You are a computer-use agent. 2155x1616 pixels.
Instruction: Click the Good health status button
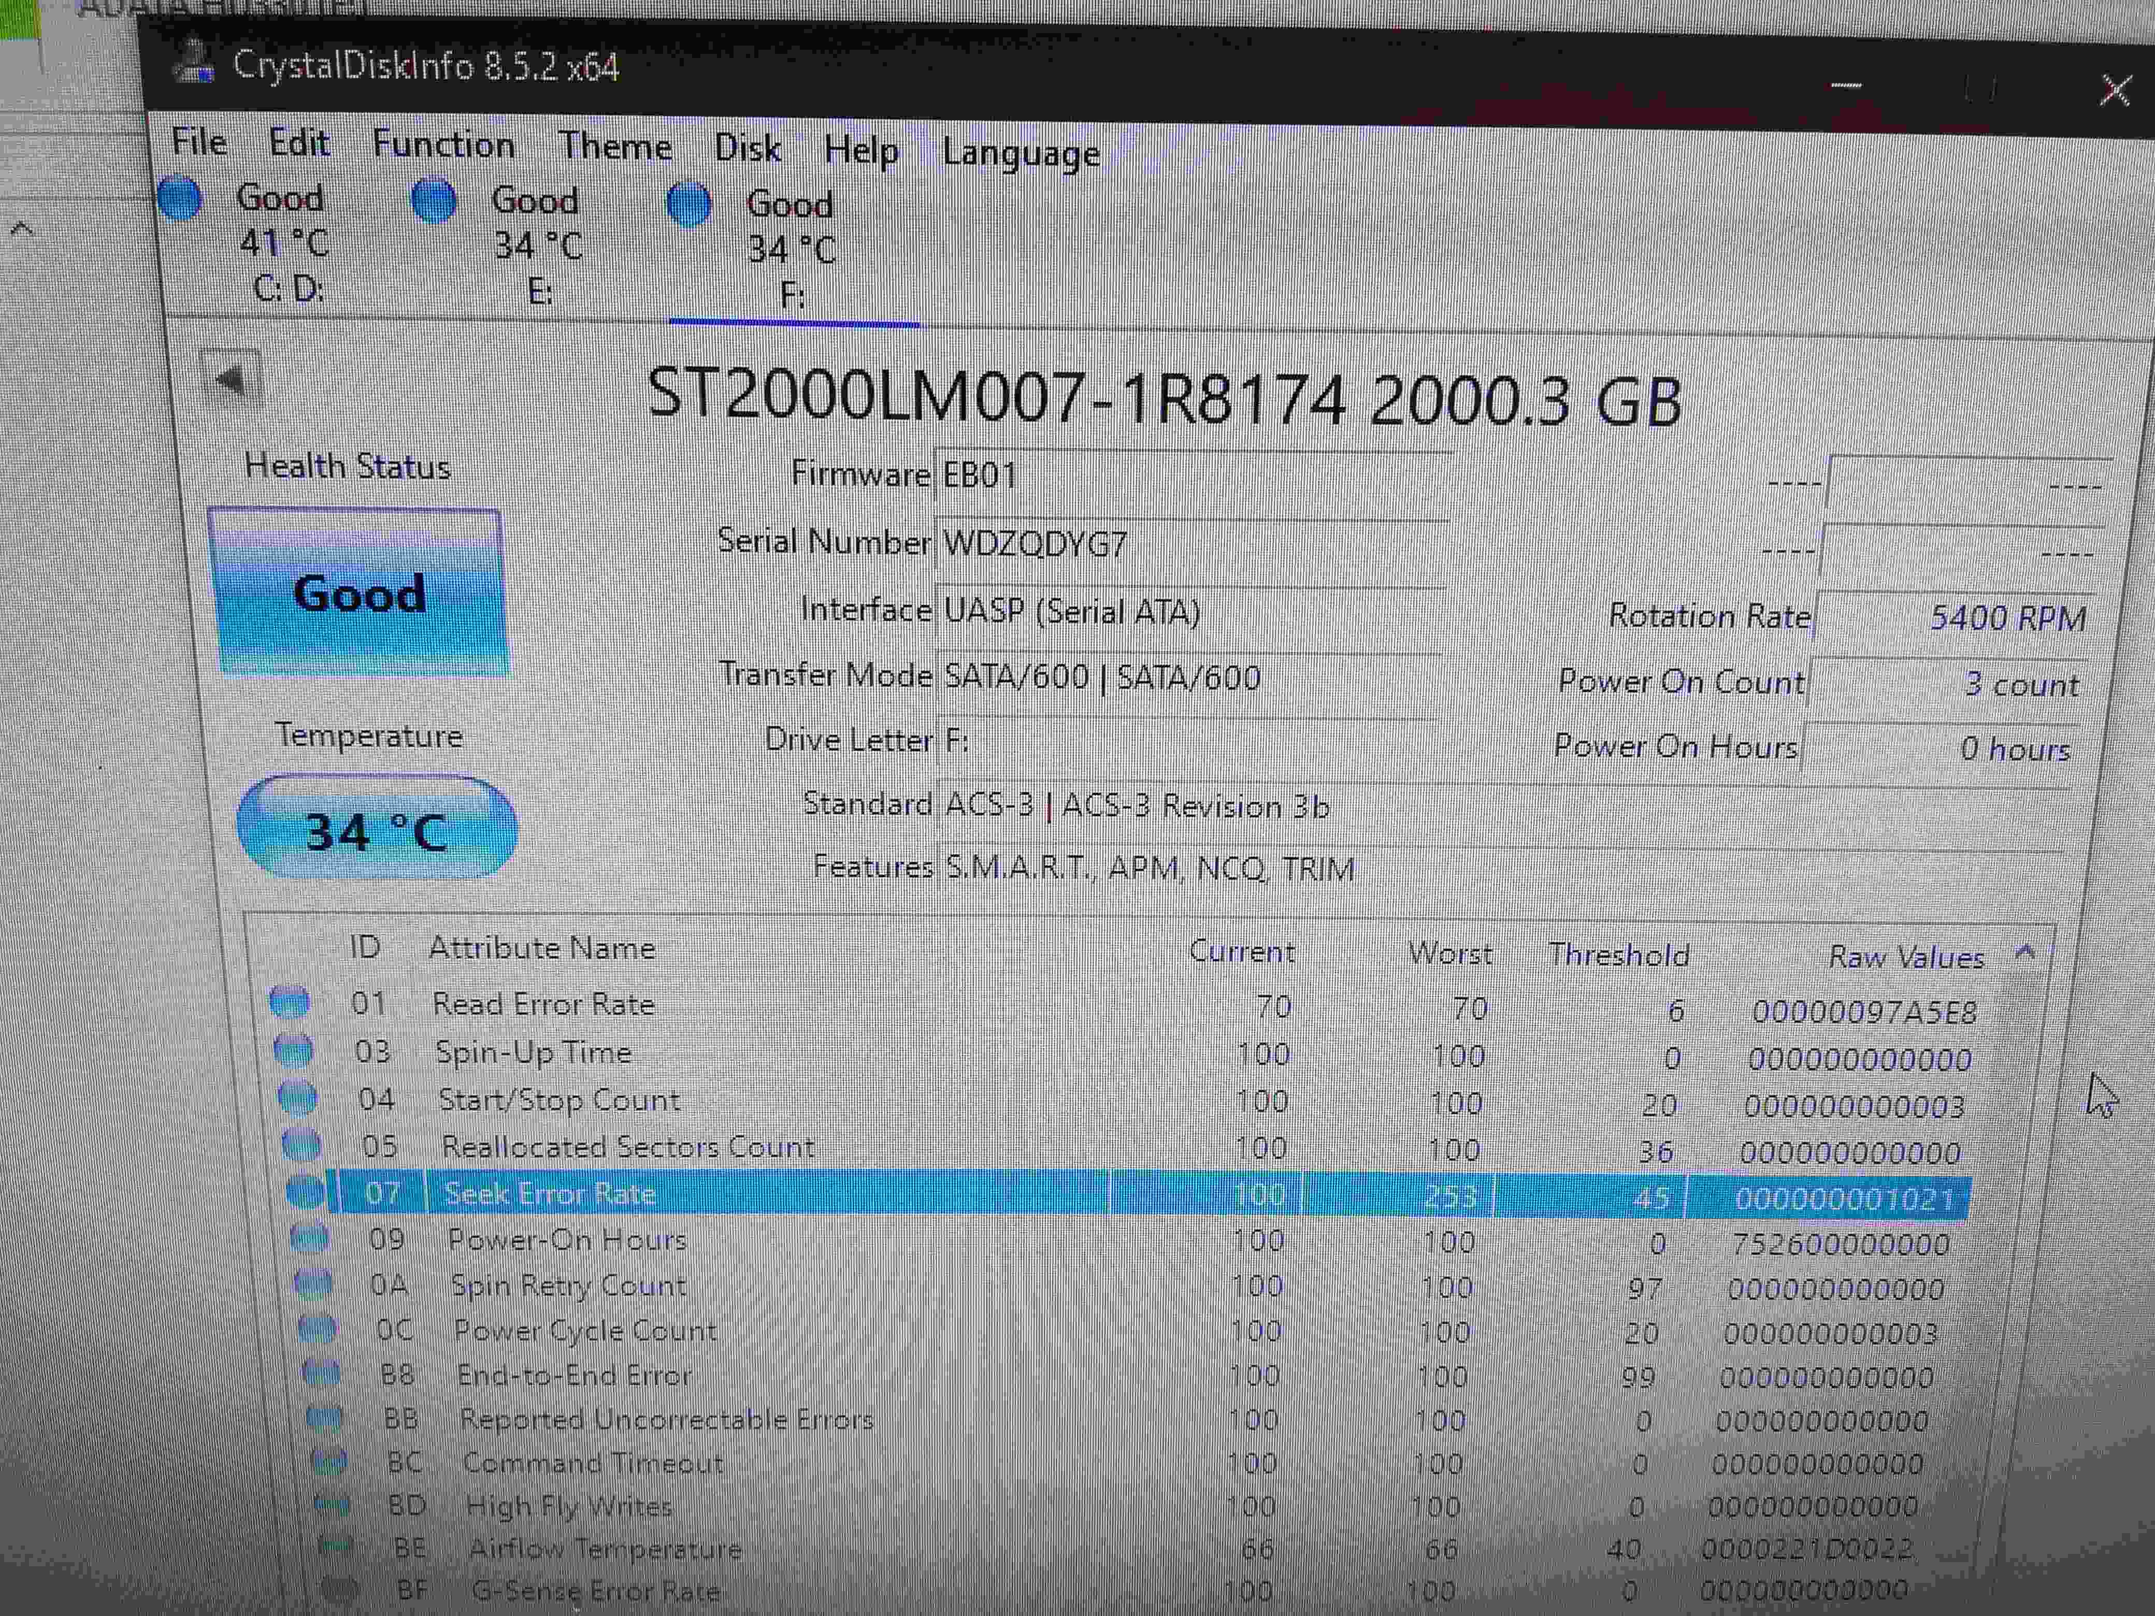(x=358, y=593)
